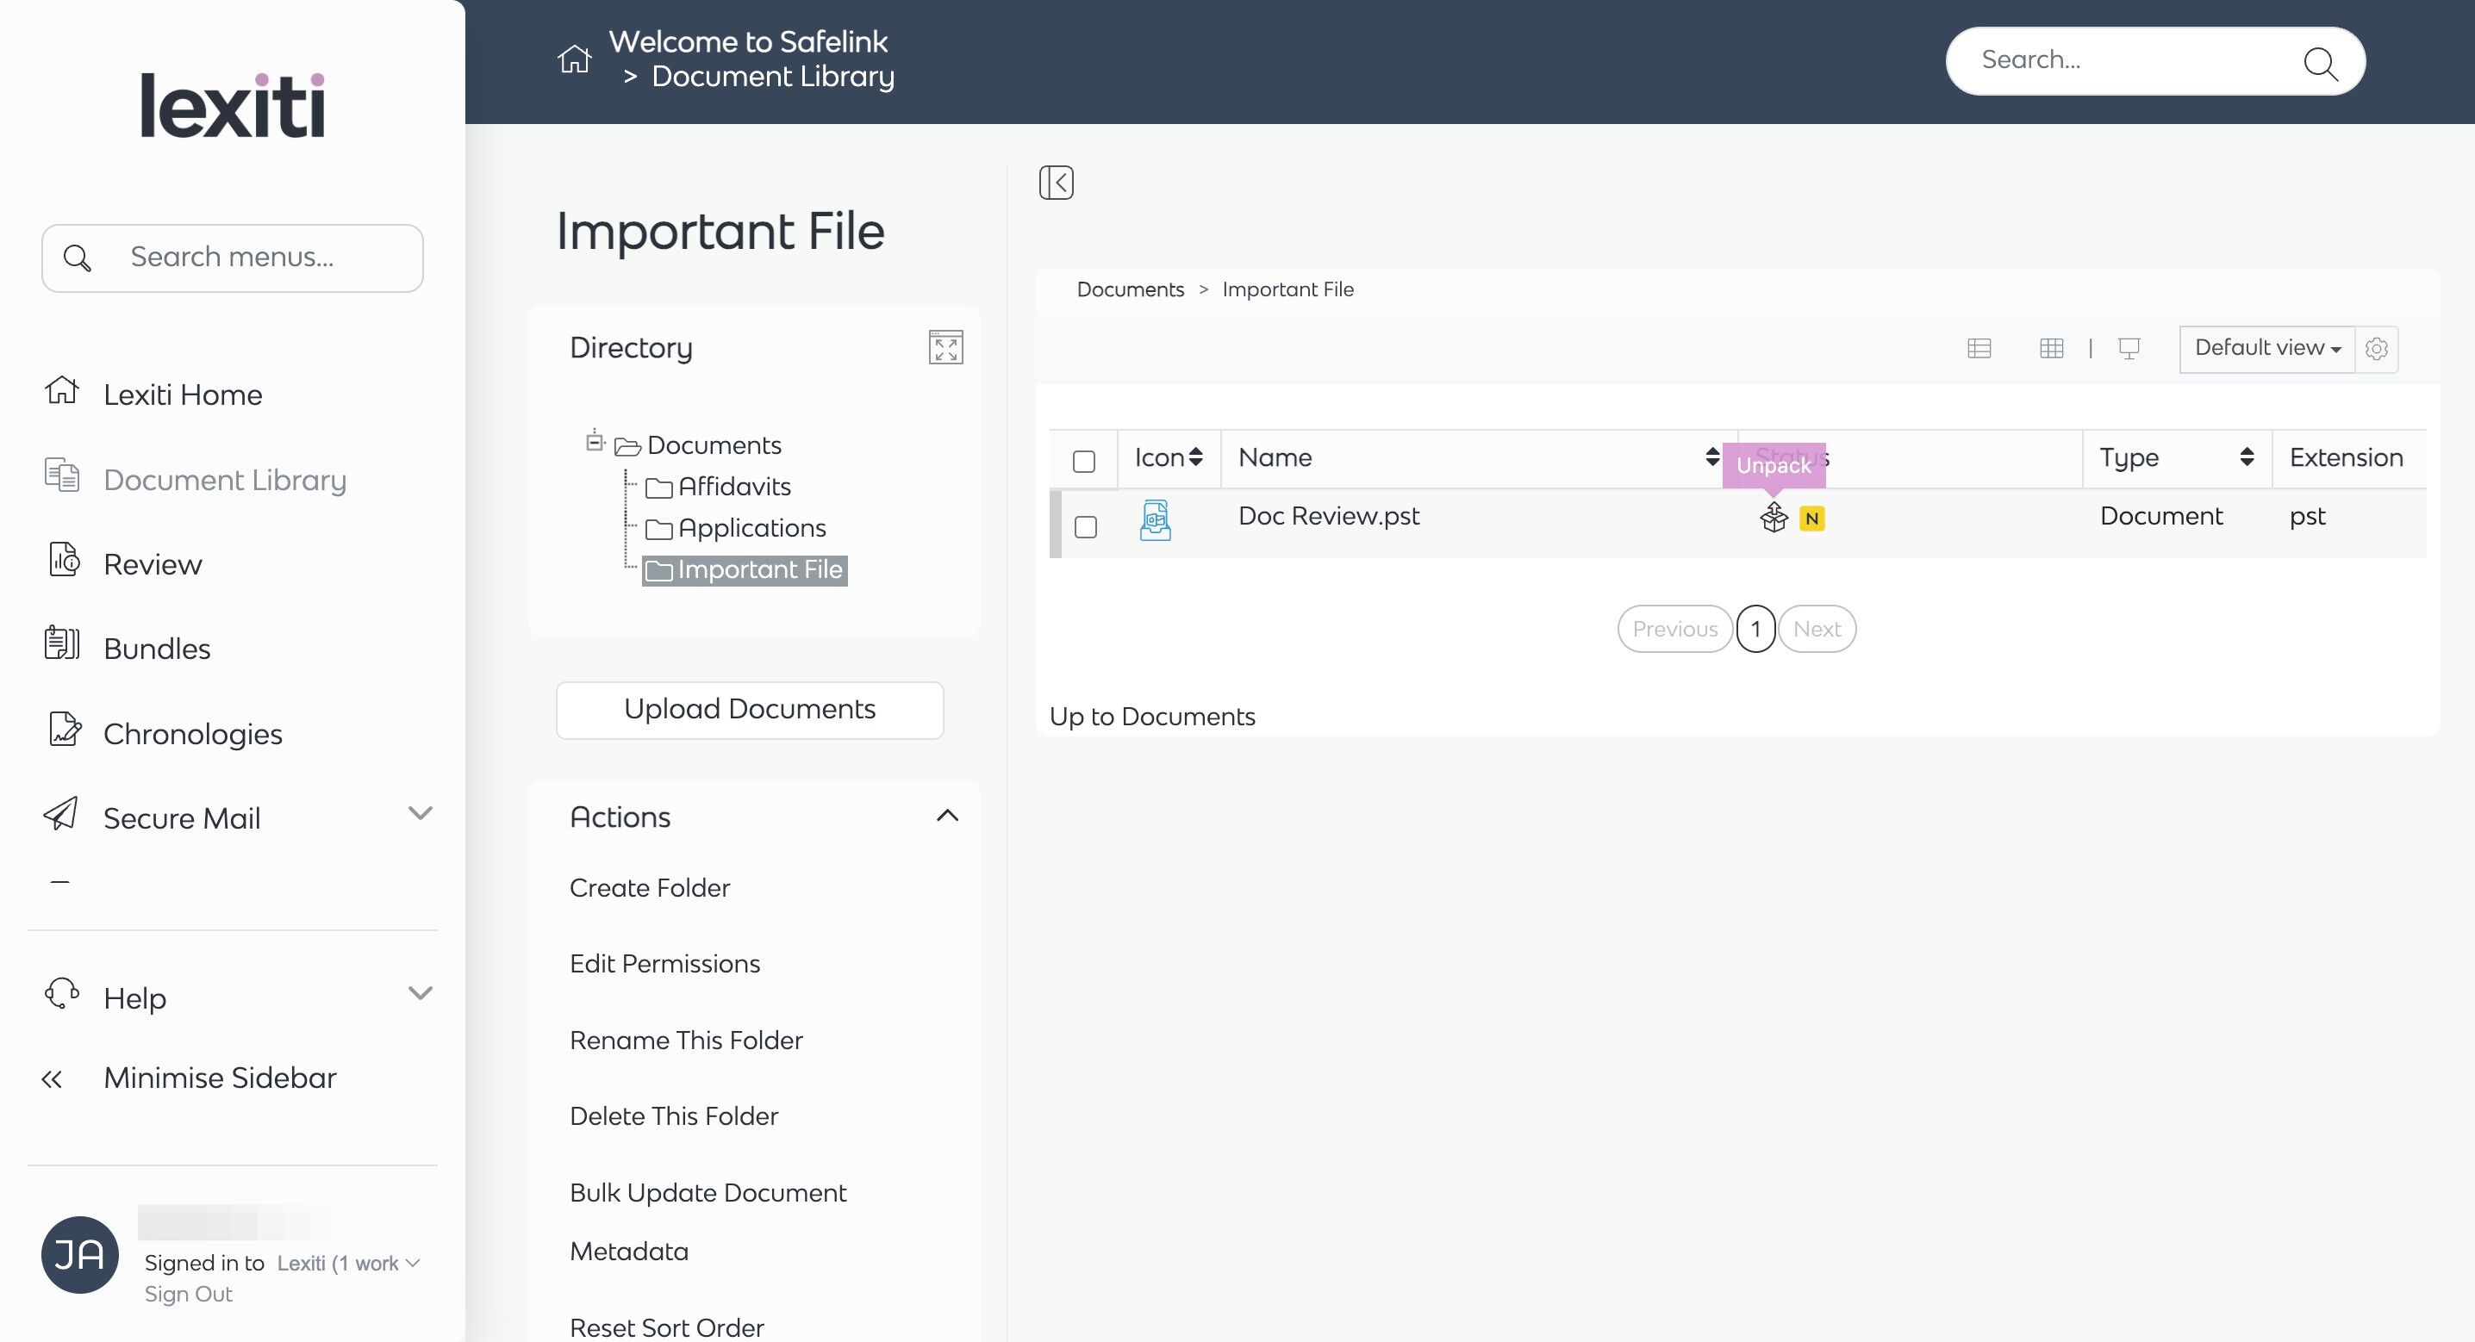Collapse the directory panel with the arrow icon

coord(1056,183)
